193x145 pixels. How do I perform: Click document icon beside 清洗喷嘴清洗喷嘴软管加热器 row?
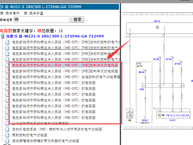tap(7, 141)
